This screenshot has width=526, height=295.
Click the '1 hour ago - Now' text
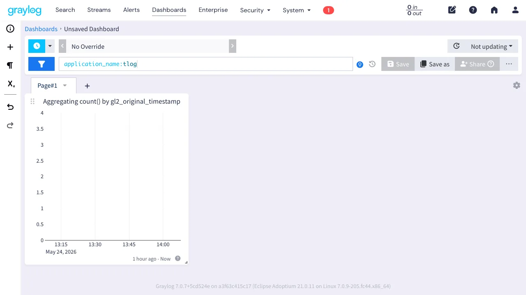(152, 259)
